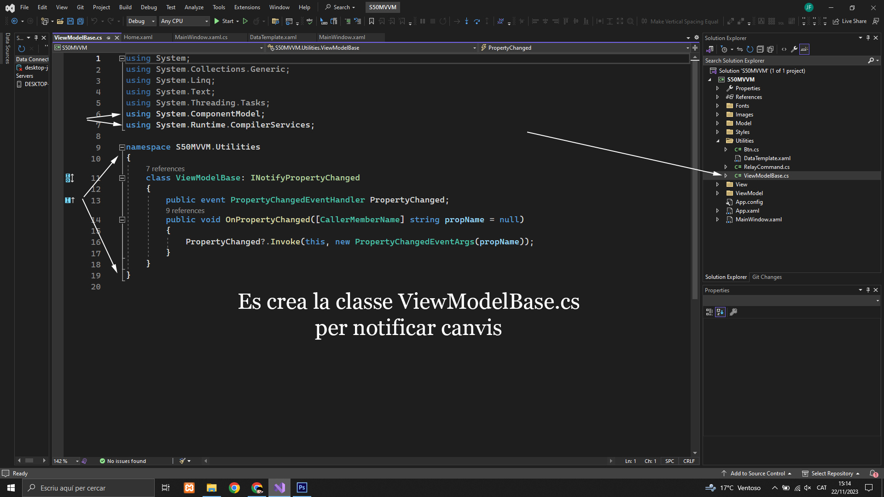Screen dimensions: 884x497
Task: Open the Analyze menu
Action: [x=194, y=7]
